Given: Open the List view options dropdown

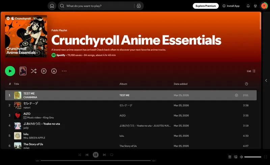Looking at the screenshot, I should pos(251,71).
